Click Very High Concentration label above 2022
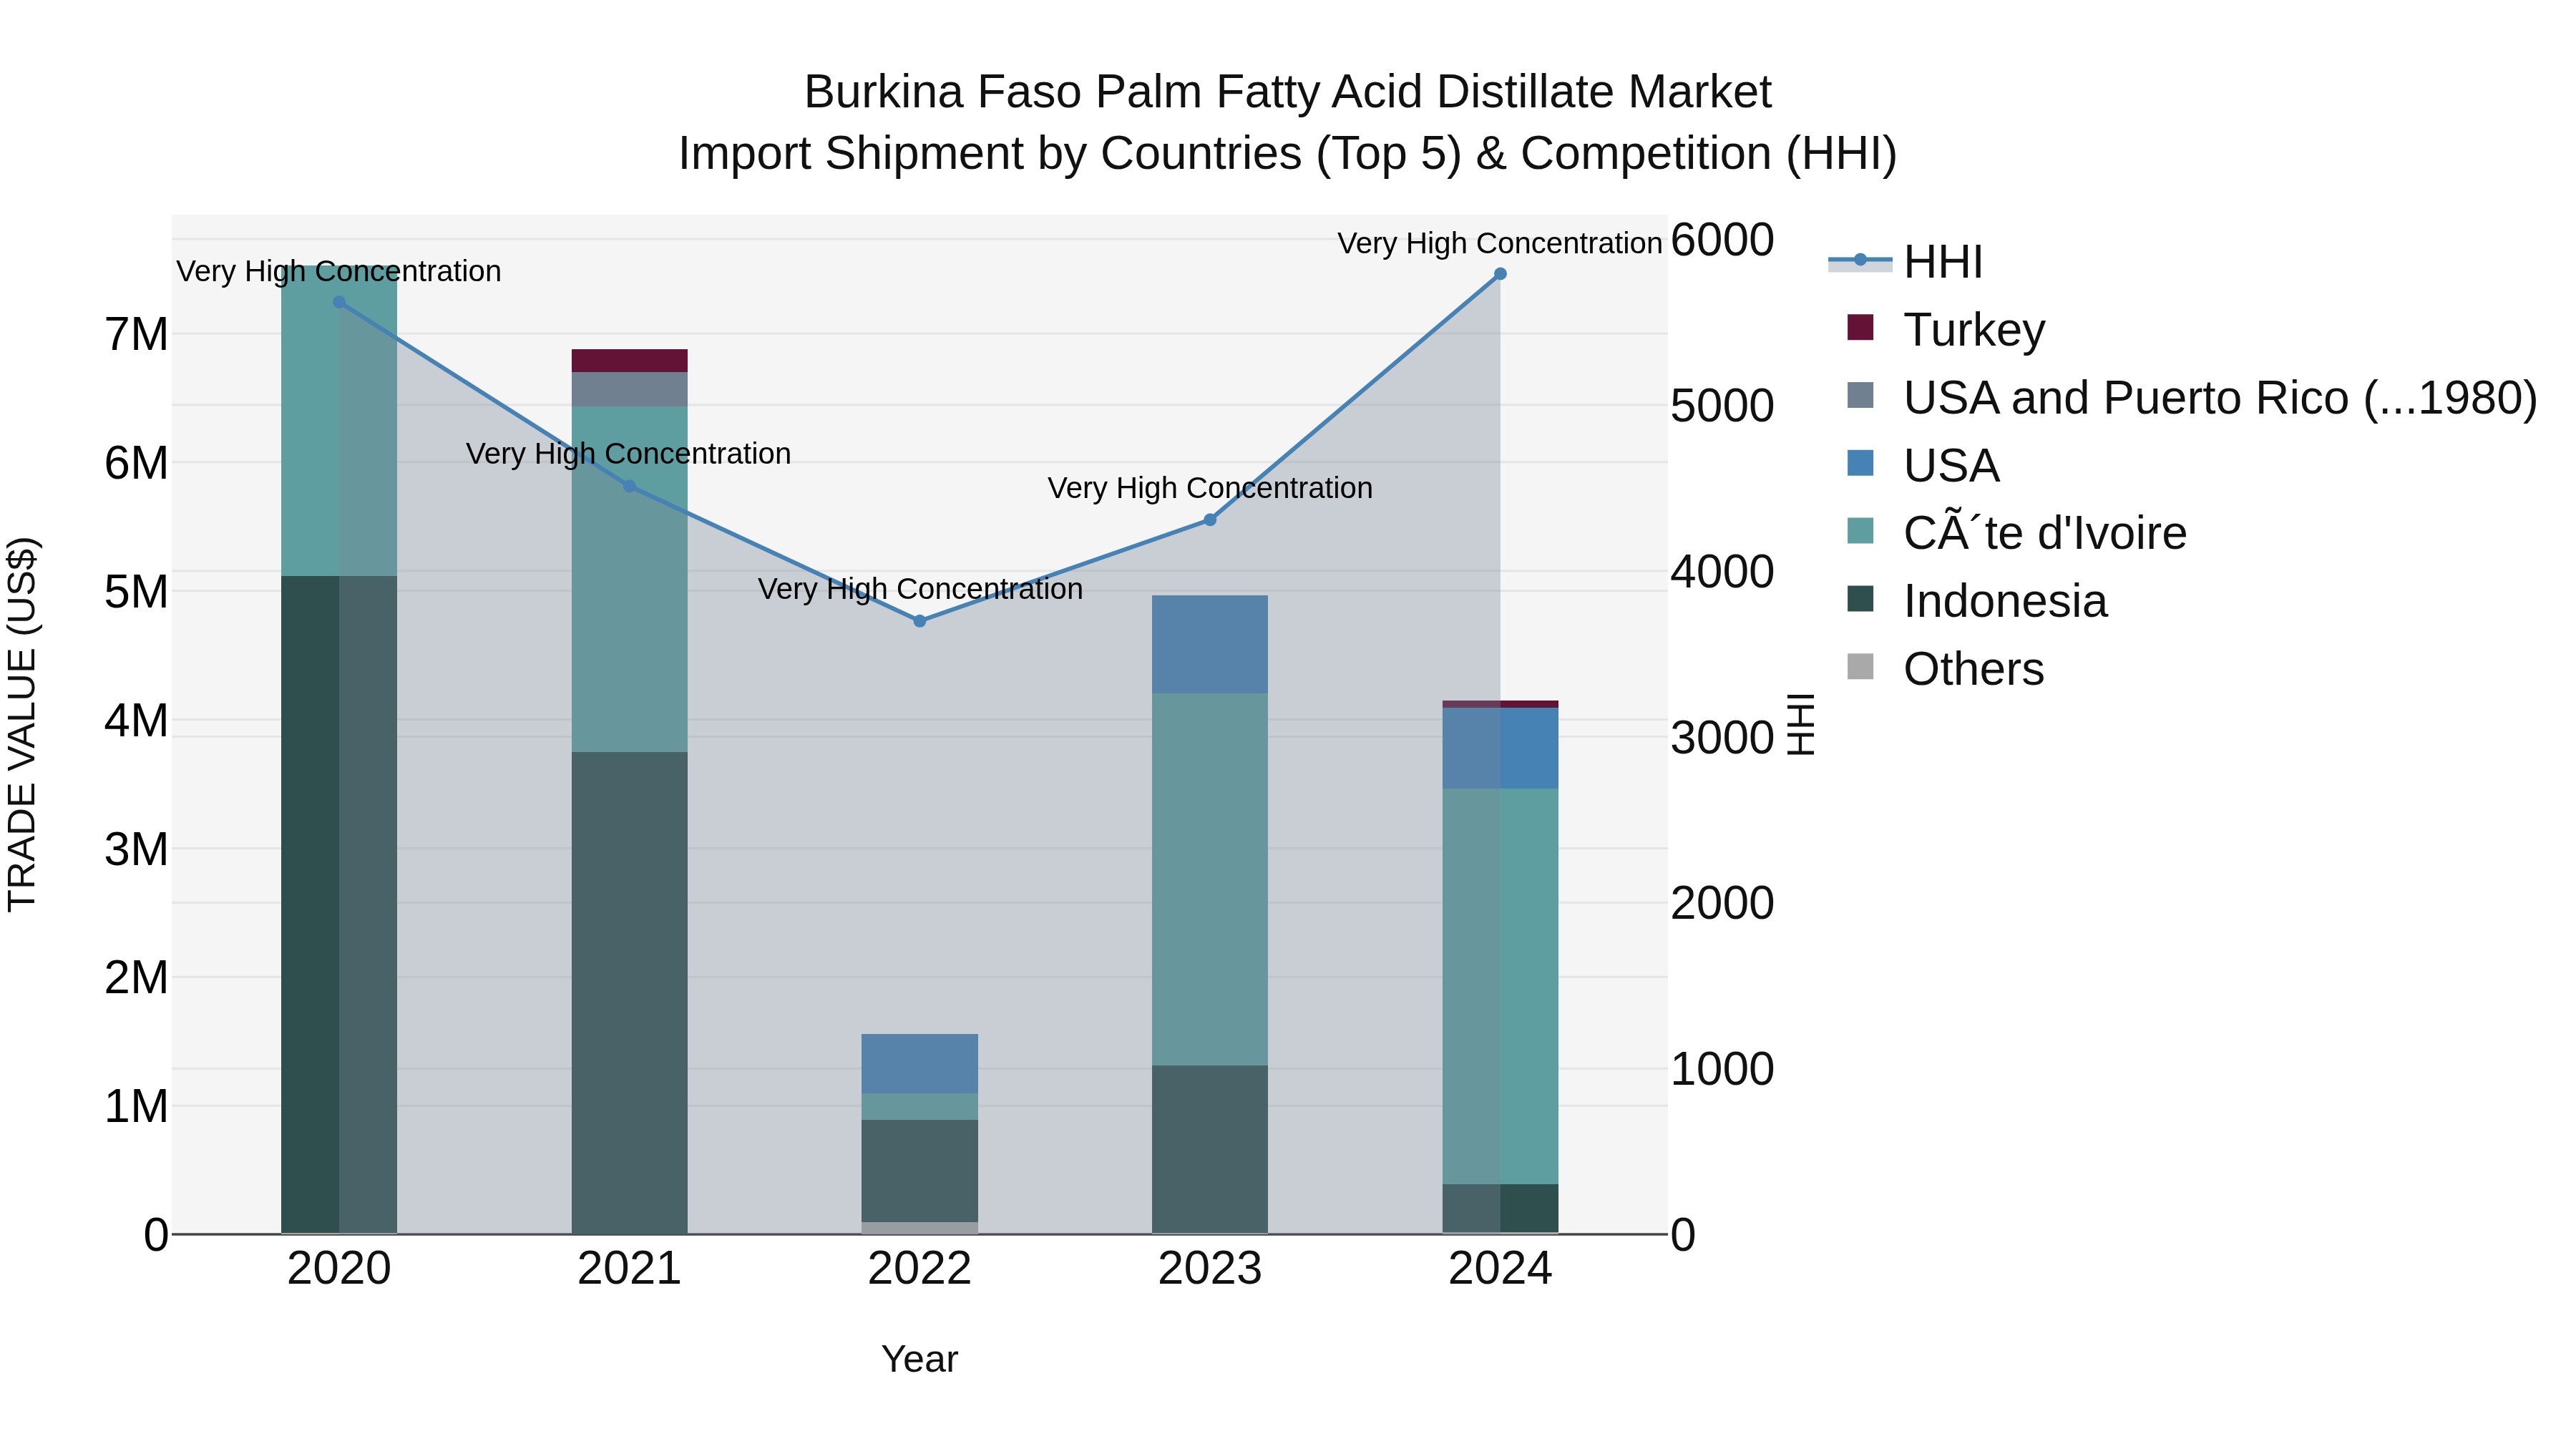The image size is (2576, 1449). [x=920, y=589]
